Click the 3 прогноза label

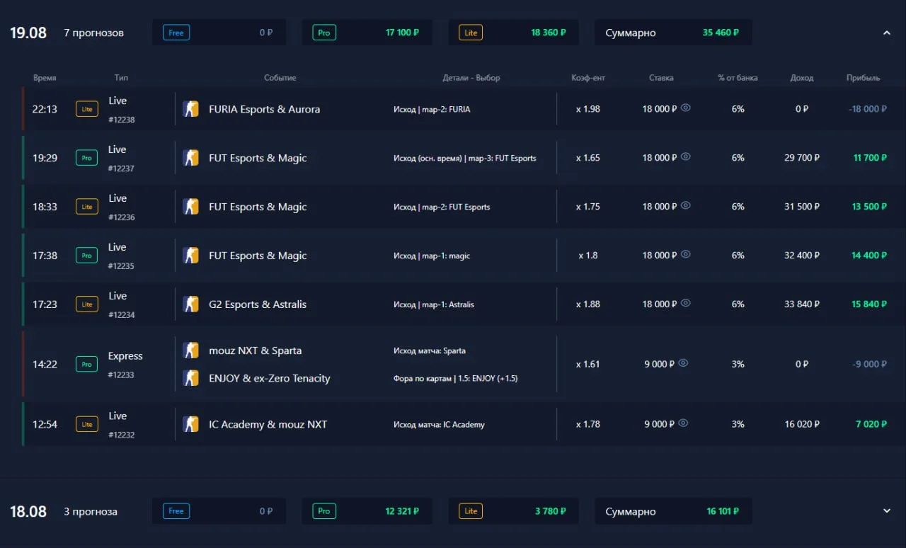pos(91,511)
